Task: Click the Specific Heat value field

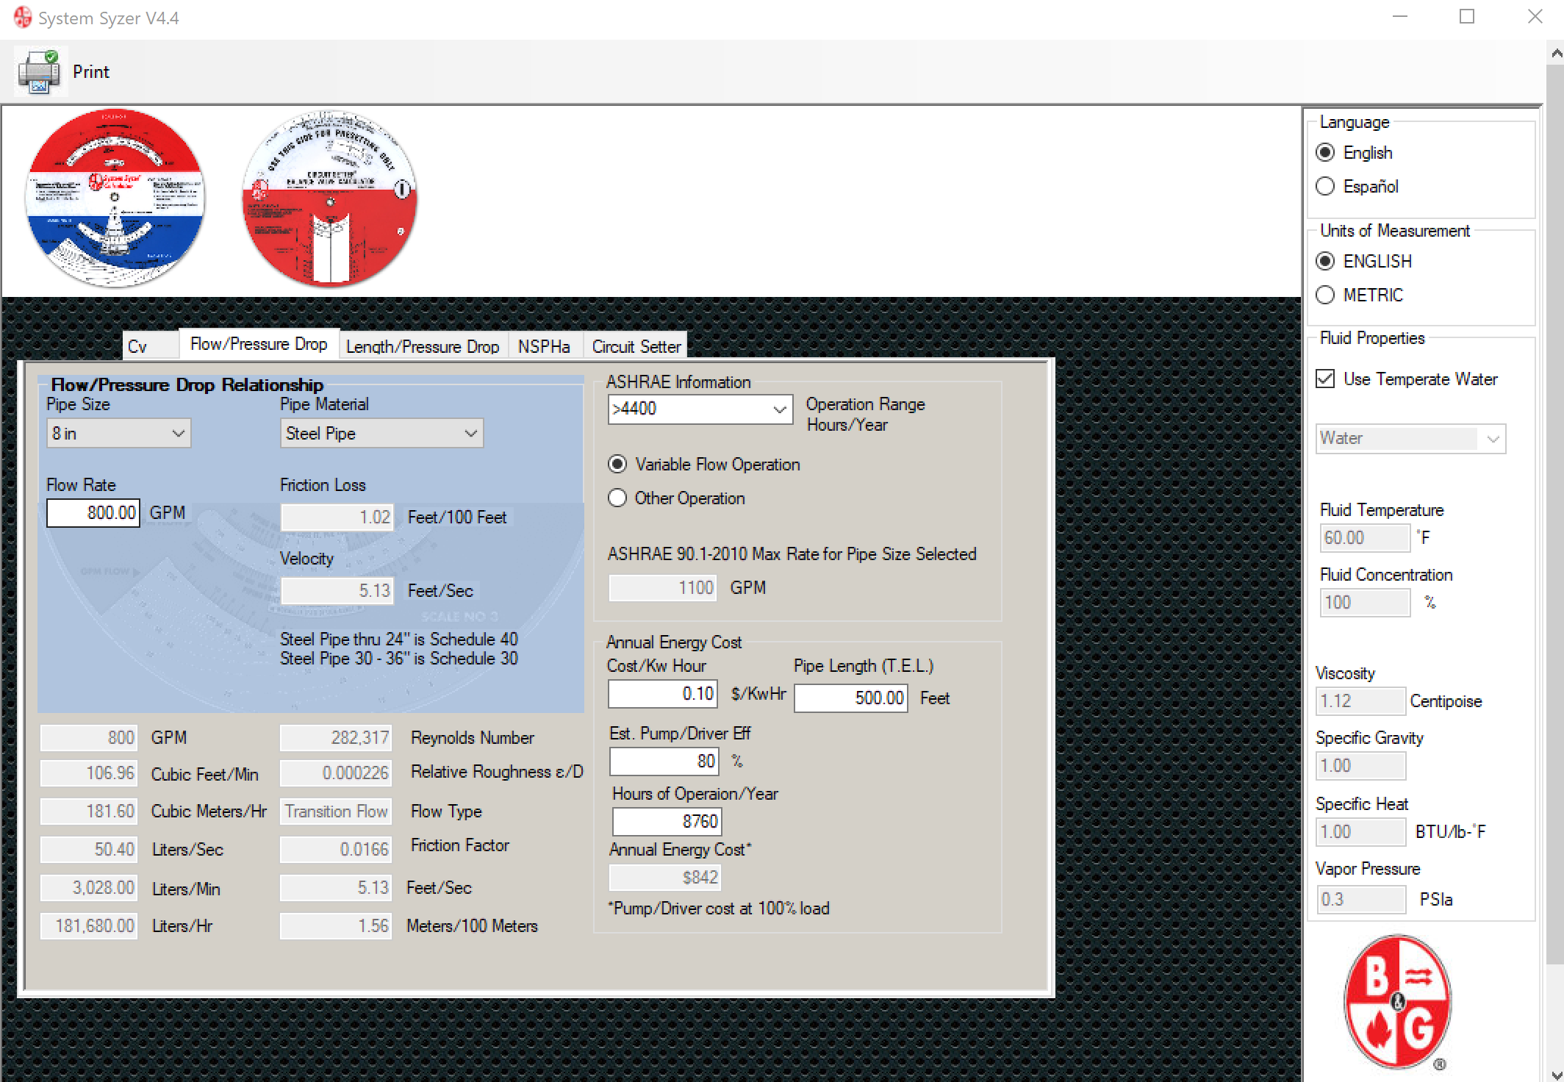Action: (1360, 831)
